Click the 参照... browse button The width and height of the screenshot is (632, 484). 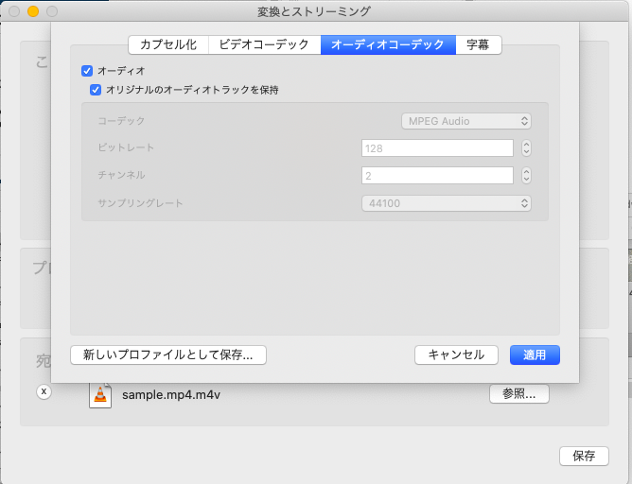coord(519,394)
